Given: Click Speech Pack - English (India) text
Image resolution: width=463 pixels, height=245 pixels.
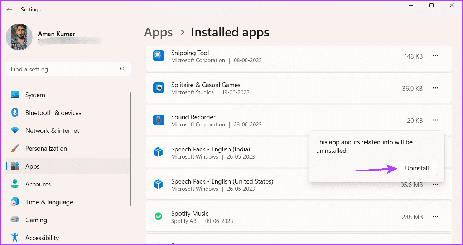Looking at the screenshot, I should pyautogui.click(x=211, y=149).
